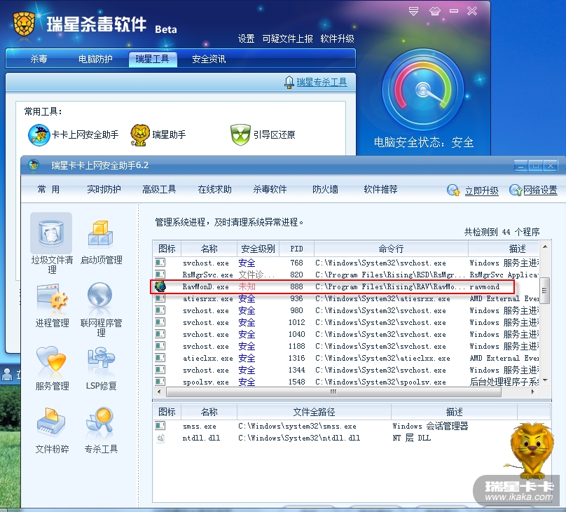Open the 专杀工具 magnifier icon
This screenshot has width=566, height=512.
coord(100,421)
